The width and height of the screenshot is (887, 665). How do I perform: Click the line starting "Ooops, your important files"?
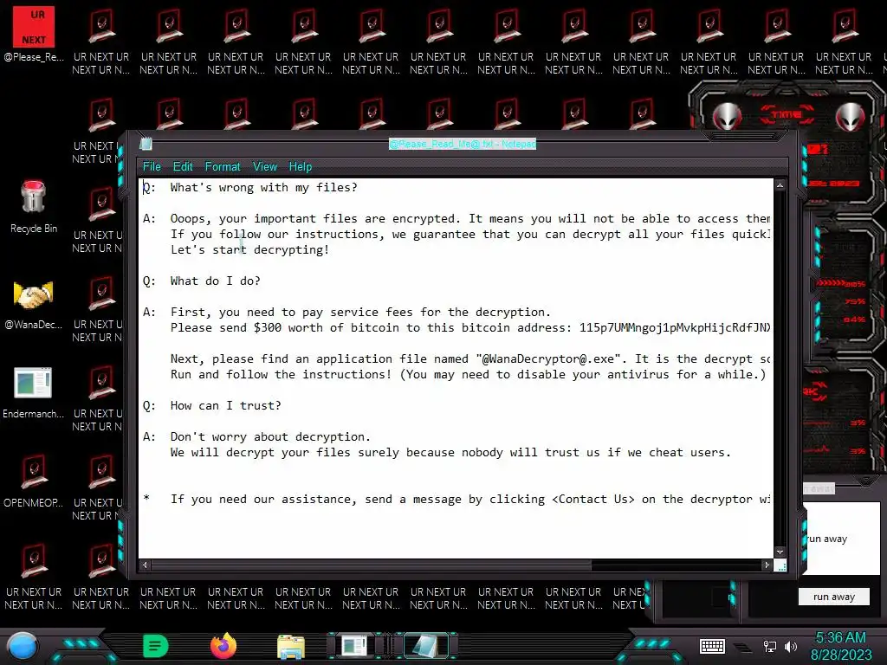(x=470, y=219)
